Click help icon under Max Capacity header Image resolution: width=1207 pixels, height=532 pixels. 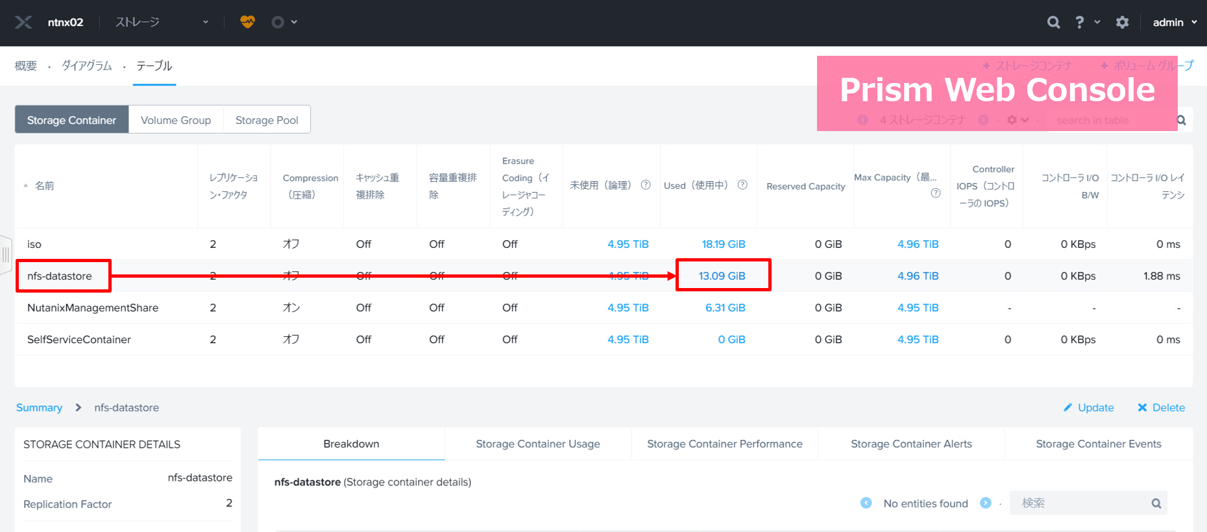(935, 193)
